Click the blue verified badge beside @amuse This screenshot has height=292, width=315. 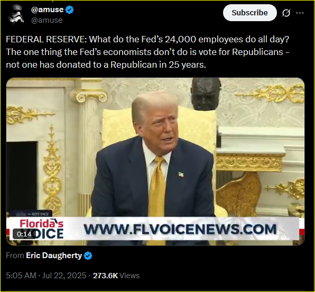(x=70, y=10)
